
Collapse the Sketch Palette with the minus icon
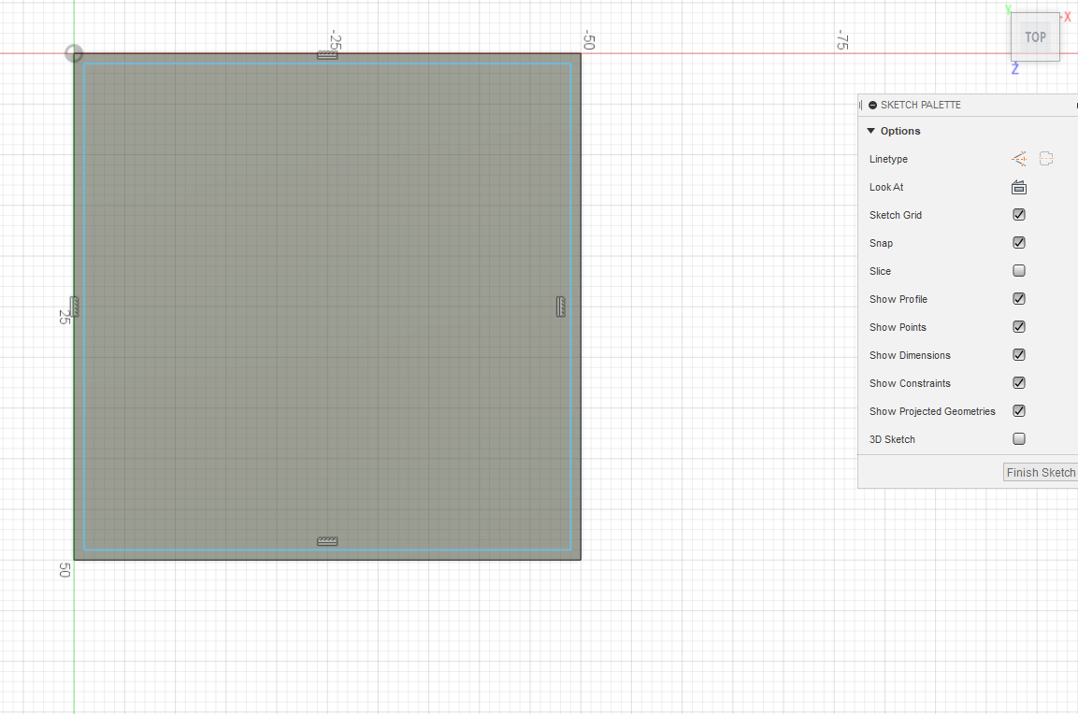[872, 106]
